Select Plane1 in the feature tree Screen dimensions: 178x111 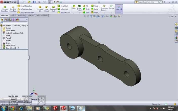tap(7, 36)
